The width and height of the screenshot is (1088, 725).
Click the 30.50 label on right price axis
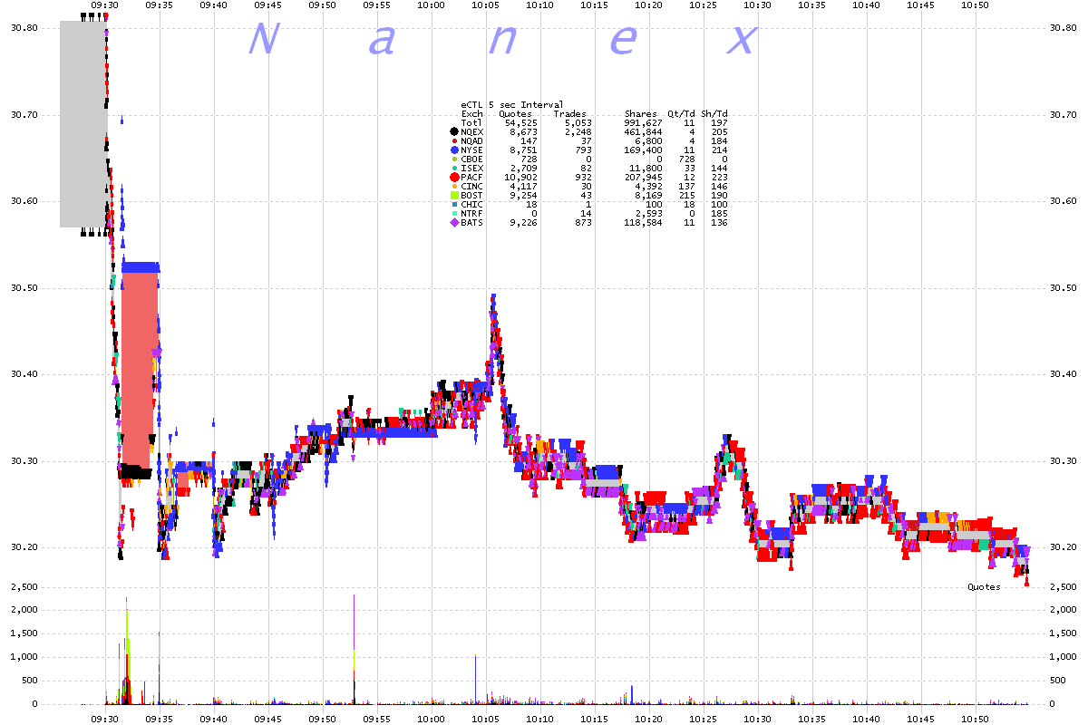1062,288
